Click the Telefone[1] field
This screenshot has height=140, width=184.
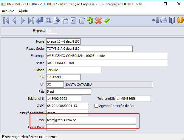click(x=64, y=99)
